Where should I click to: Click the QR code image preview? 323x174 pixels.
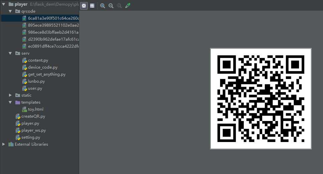click(261, 99)
